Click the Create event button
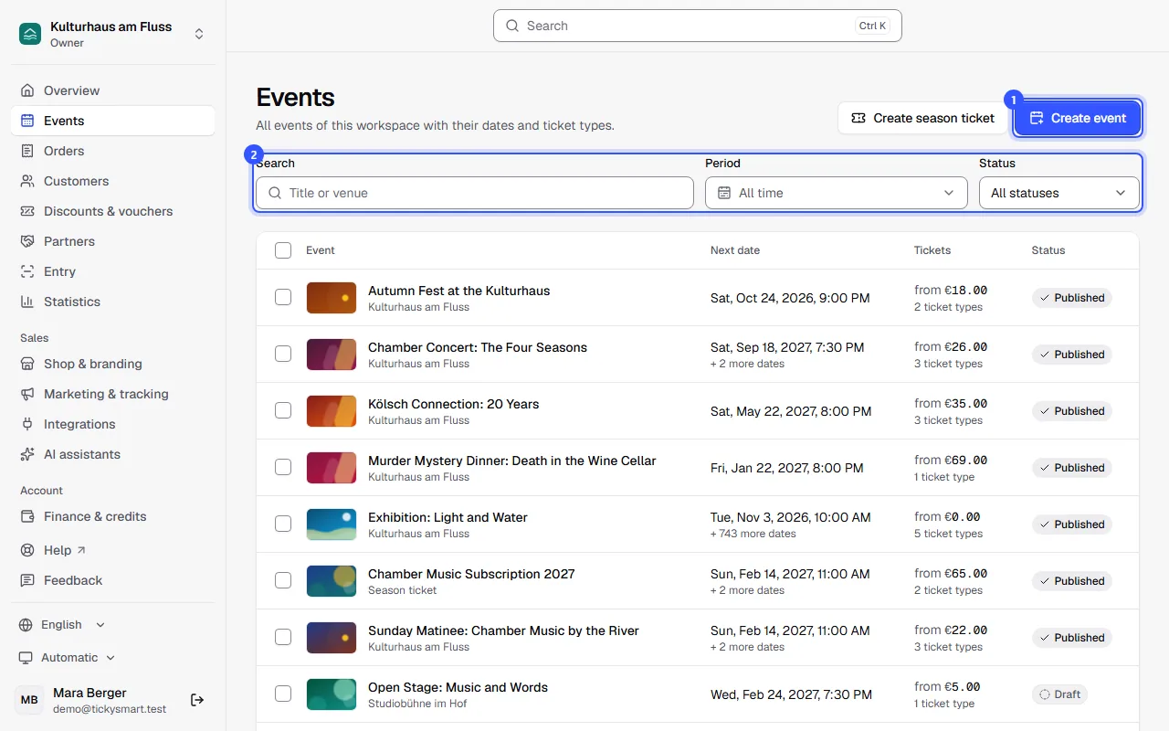The image size is (1169, 731). (x=1078, y=118)
